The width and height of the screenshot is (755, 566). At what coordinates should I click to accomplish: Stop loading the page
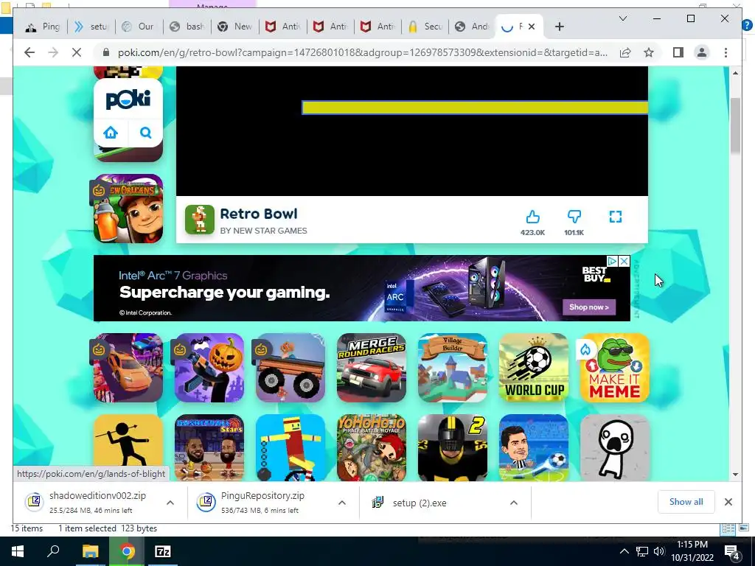coord(77,52)
